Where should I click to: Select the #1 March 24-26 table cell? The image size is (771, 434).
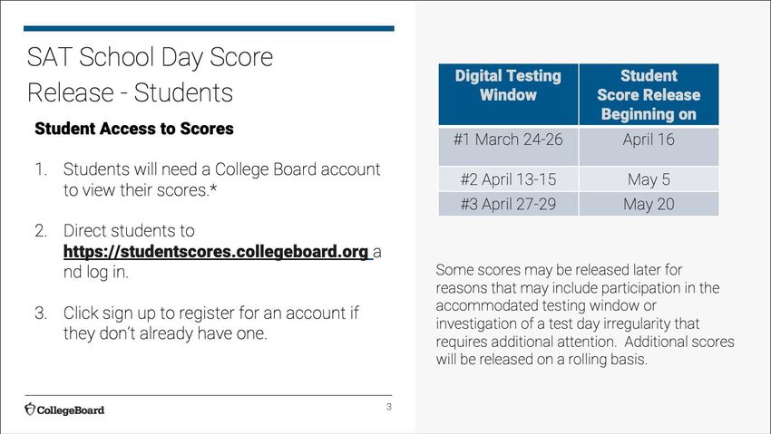[508, 146]
